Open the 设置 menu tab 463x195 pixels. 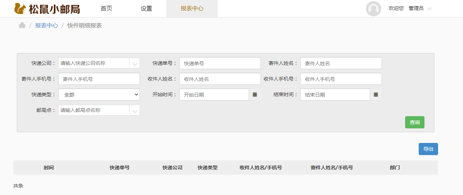pyautogui.click(x=146, y=9)
